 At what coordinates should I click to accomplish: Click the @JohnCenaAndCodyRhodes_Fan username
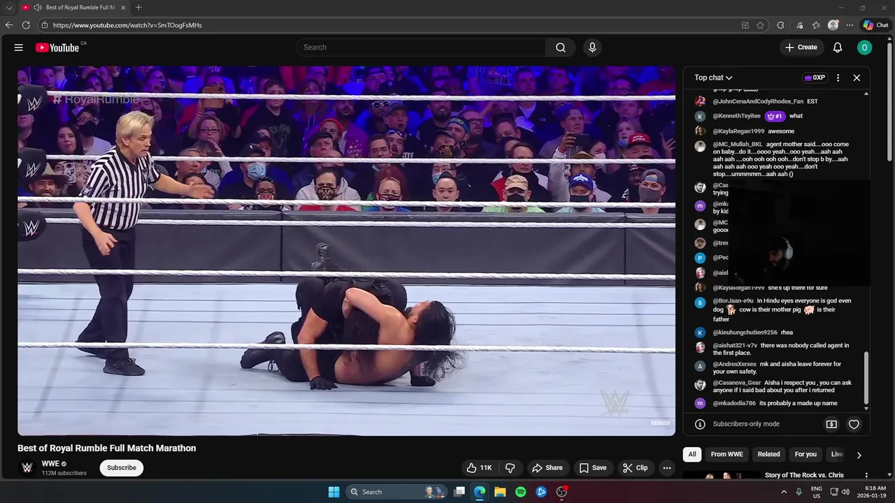point(758,101)
